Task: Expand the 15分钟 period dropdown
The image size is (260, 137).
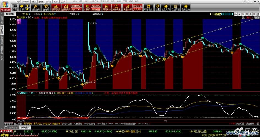Action: [26, 14]
